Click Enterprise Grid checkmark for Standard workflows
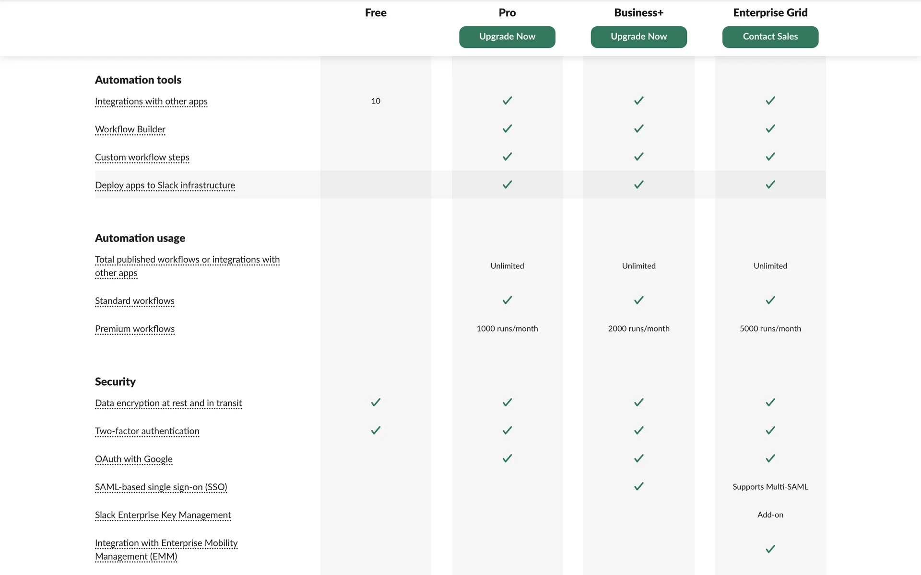Image resolution: width=921 pixels, height=575 pixels. pos(770,300)
